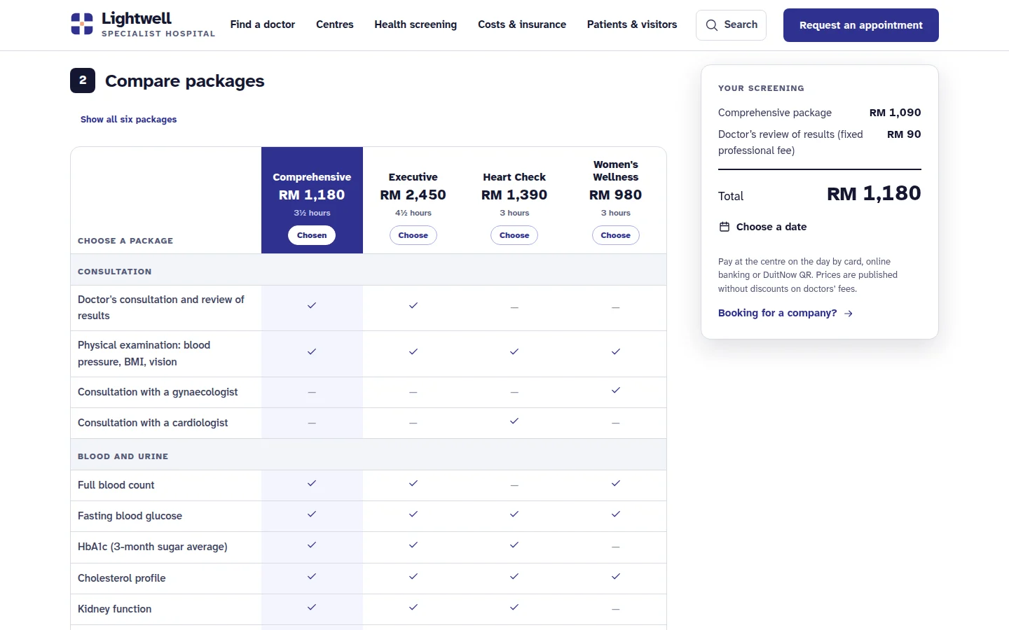Click the RM 1,090 Comprehensive package amount
The width and height of the screenshot is (1009, 630).
(895, 113)
